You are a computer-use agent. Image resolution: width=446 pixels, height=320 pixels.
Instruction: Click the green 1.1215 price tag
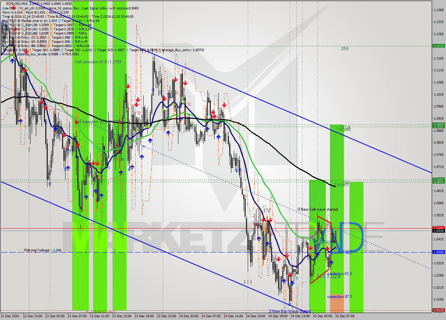click(x=438, y=46)
